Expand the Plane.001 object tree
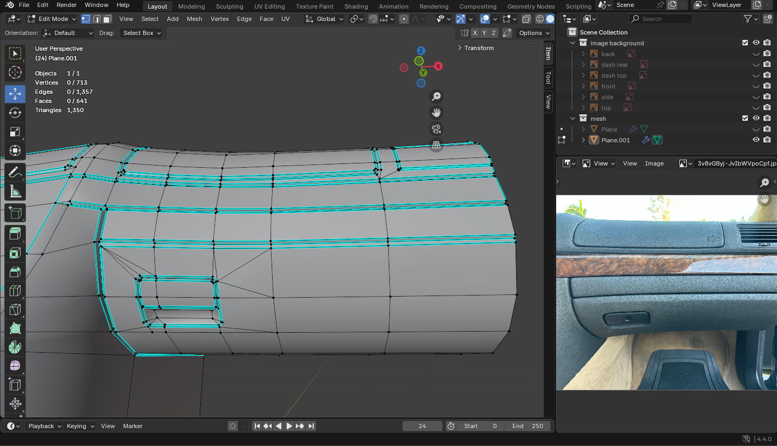Viewport: 777px width, 446px height. click(x=583, y=140)
